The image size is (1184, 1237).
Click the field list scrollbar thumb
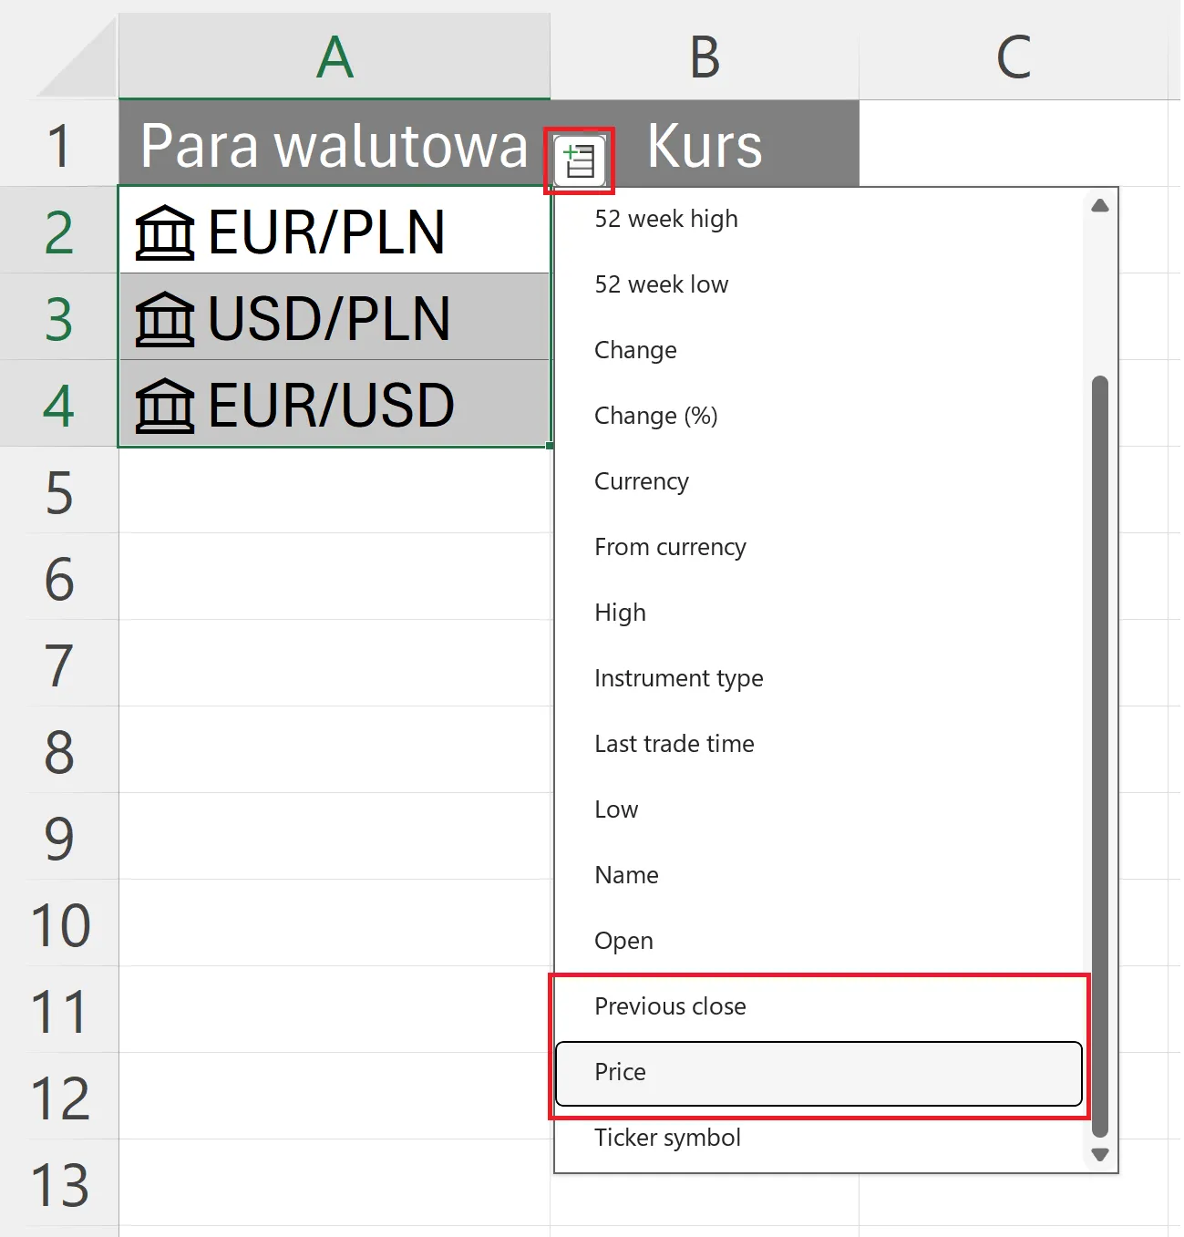tap(1099, 755)
